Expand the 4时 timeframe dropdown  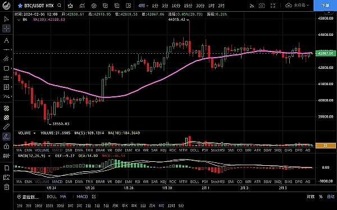pos(143,6)
